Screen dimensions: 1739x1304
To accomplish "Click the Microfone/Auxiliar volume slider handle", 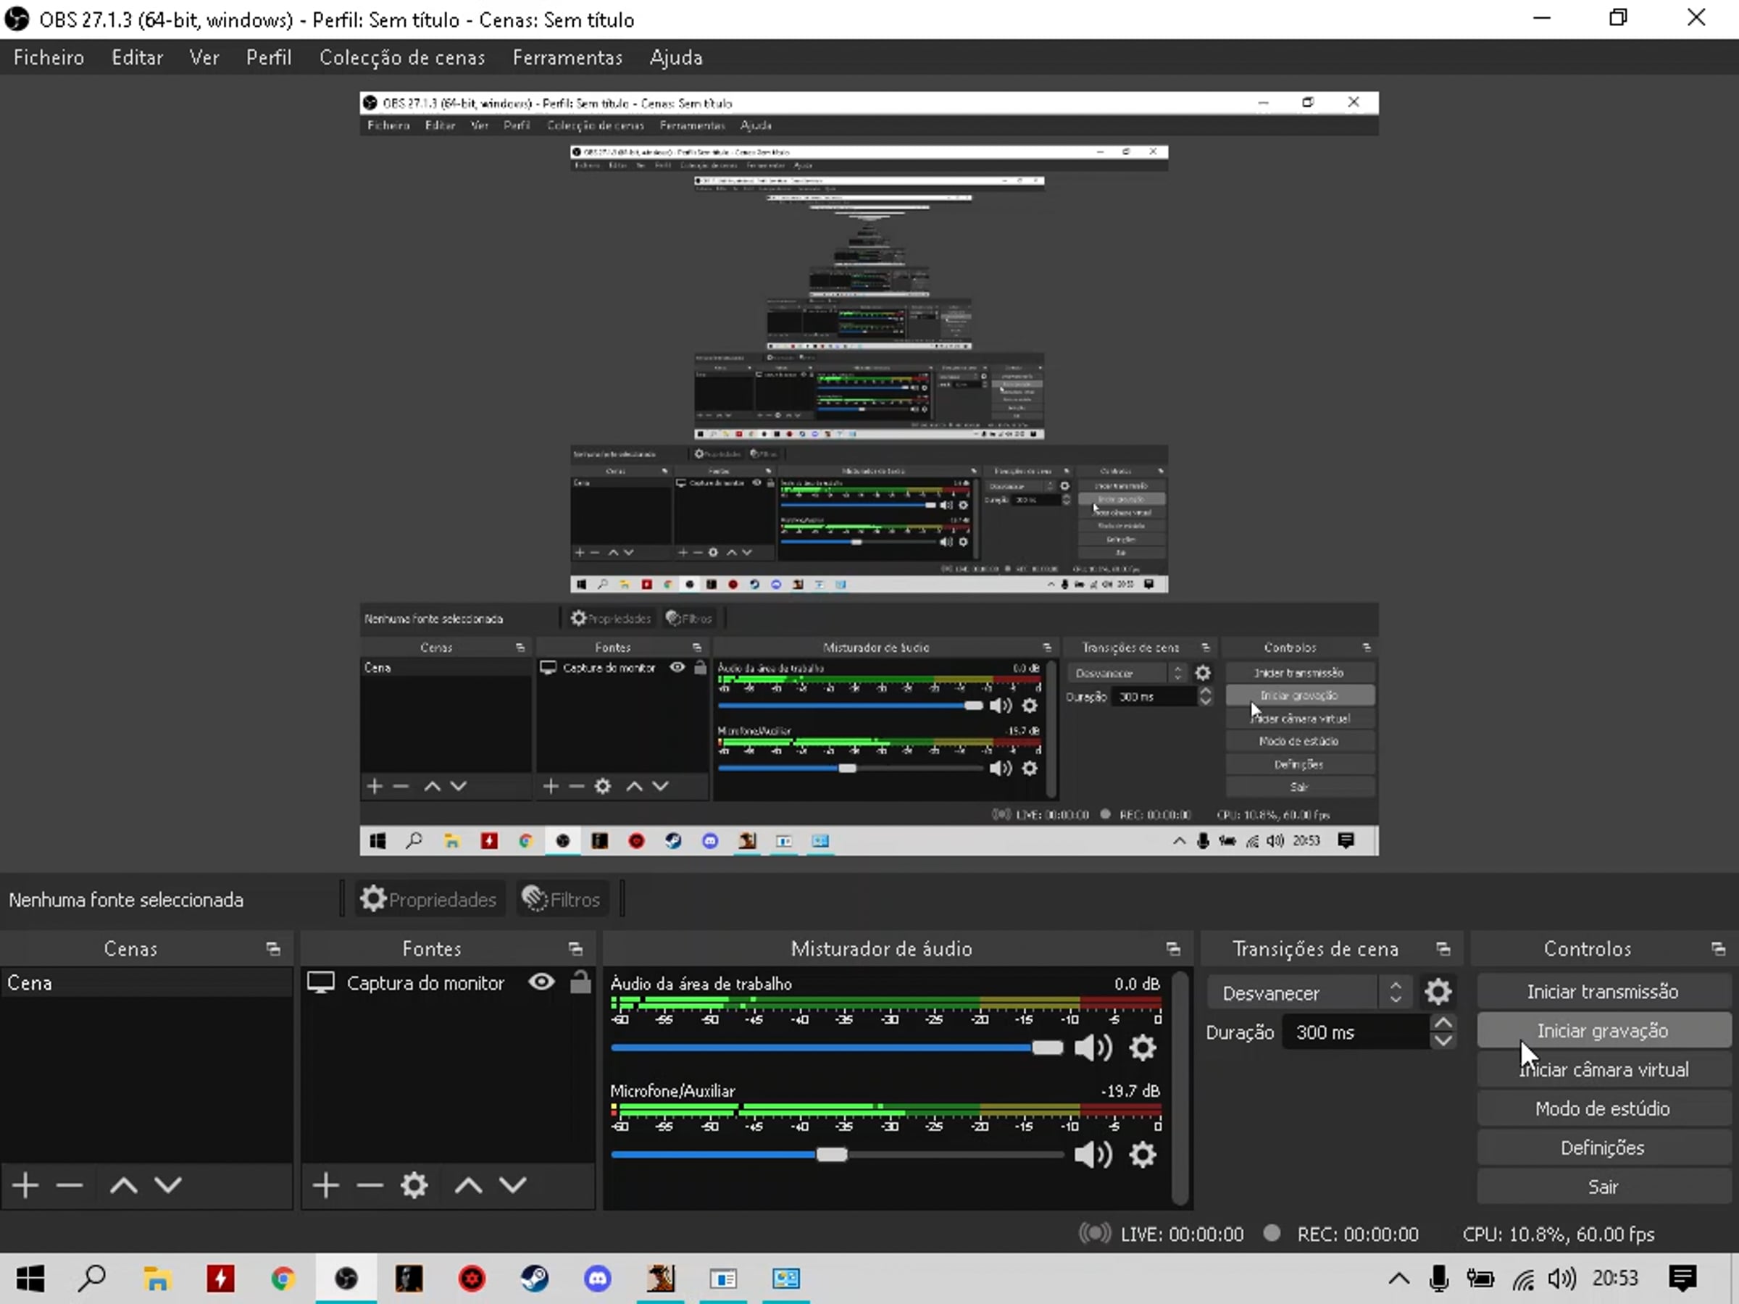I will click(831, 1154).
